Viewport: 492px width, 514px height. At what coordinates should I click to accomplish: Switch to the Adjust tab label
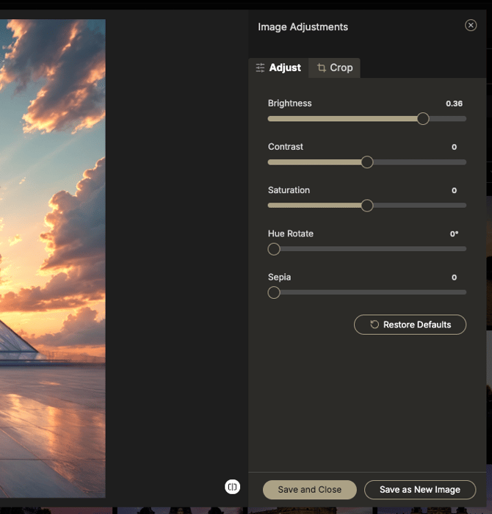pyautogui.click(x=285, y=68)
